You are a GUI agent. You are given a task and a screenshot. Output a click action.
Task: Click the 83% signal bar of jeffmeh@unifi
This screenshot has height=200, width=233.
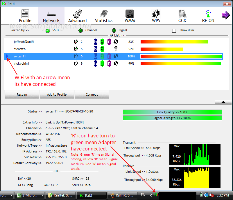coord(174,42)
